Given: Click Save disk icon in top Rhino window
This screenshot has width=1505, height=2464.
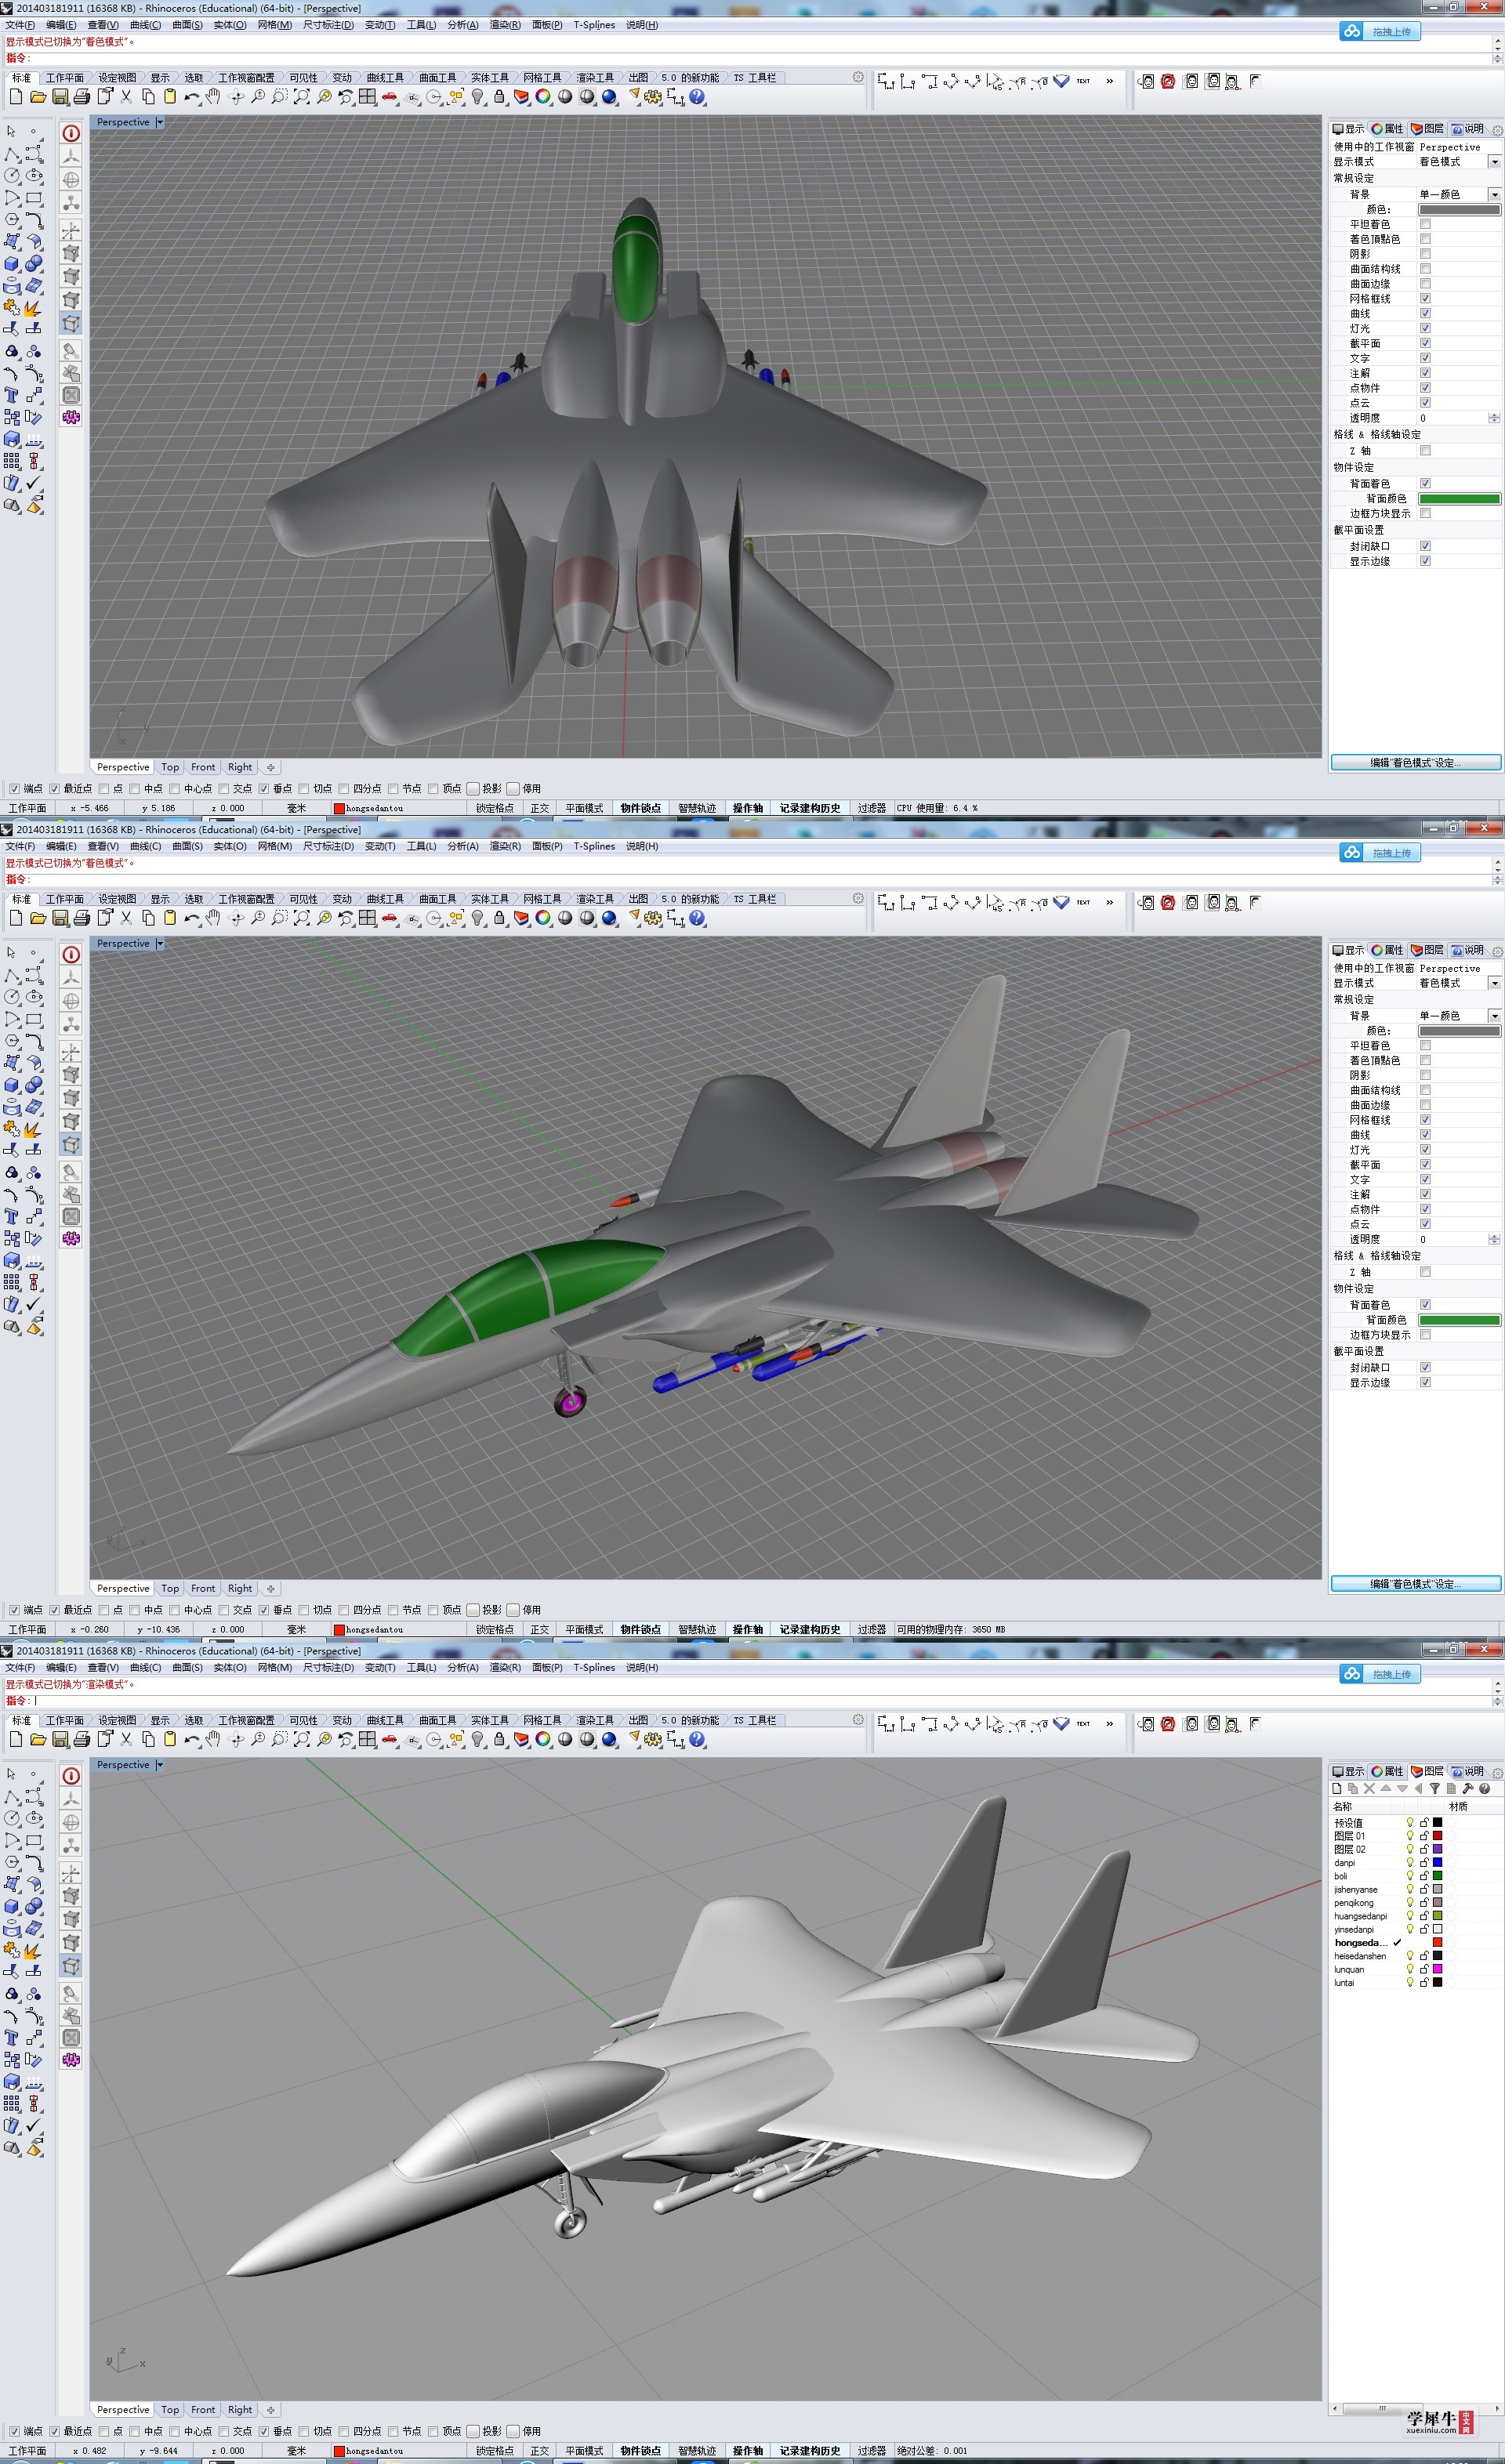Looking at the screenshot, I should pyautogui.click(x=60, y=97).
